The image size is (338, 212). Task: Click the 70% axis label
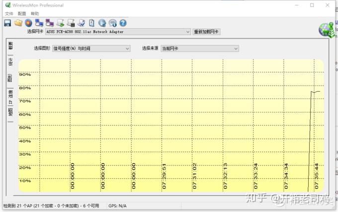click(x=25, y=101)
